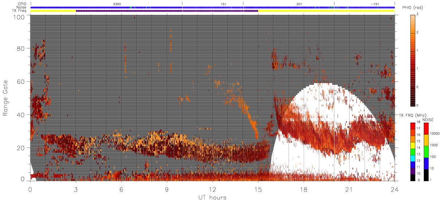Click the CPID value 151 near hour 12
The width and height of the screenshot is (444, 205).
click(x=223, y=4)
